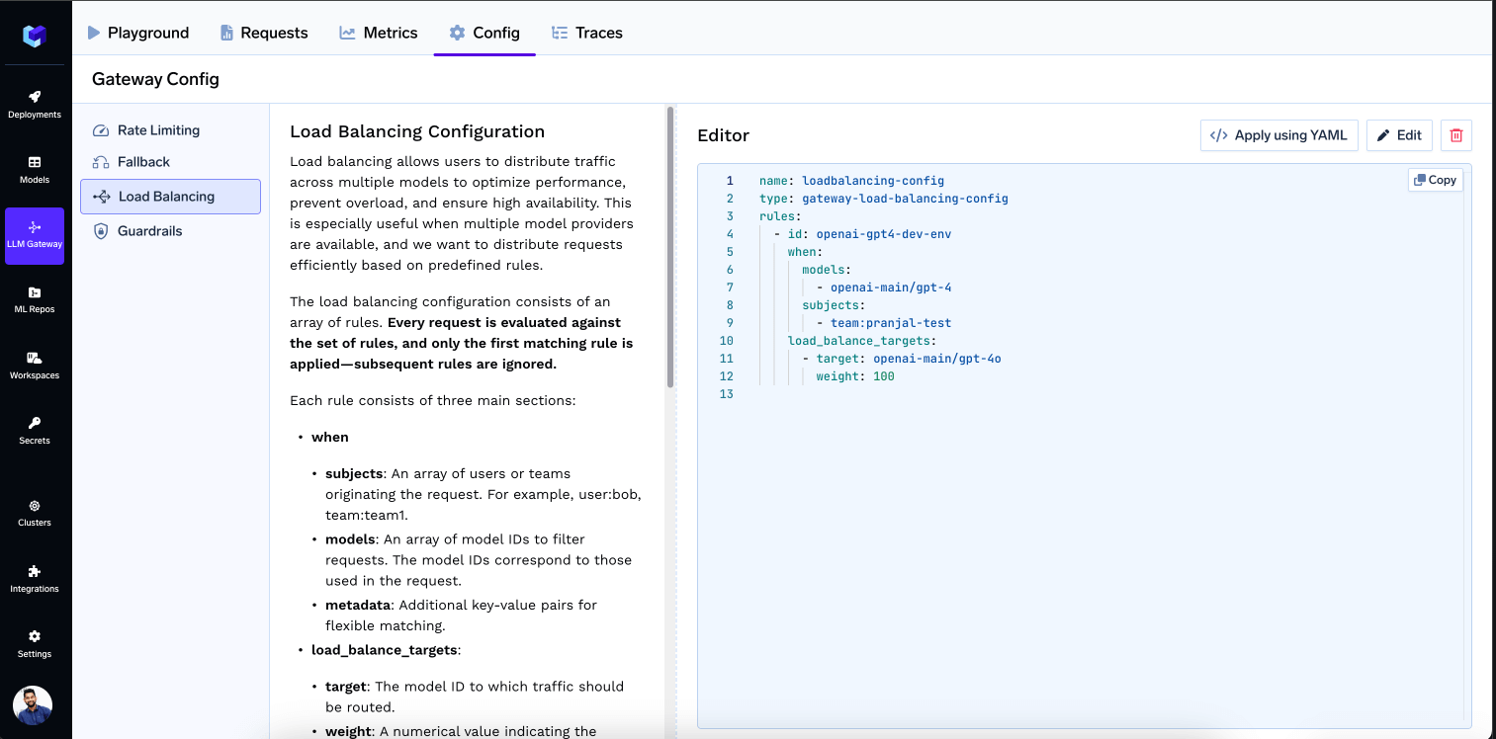The width and height of the screenshot is (1496, 739).
Task: Navigate to Secrets page
Action: (x=35, y=430)
